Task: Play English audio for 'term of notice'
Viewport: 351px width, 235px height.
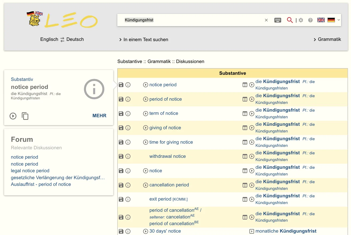Action: 145,113
